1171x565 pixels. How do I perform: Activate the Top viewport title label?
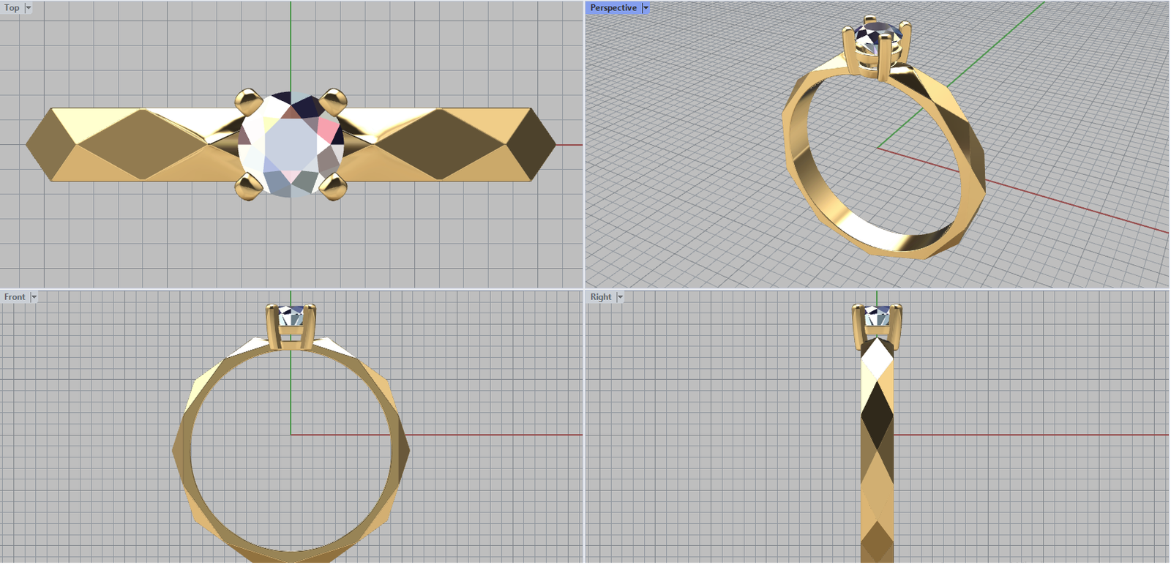pyautogui.click(x=12, y=8)
